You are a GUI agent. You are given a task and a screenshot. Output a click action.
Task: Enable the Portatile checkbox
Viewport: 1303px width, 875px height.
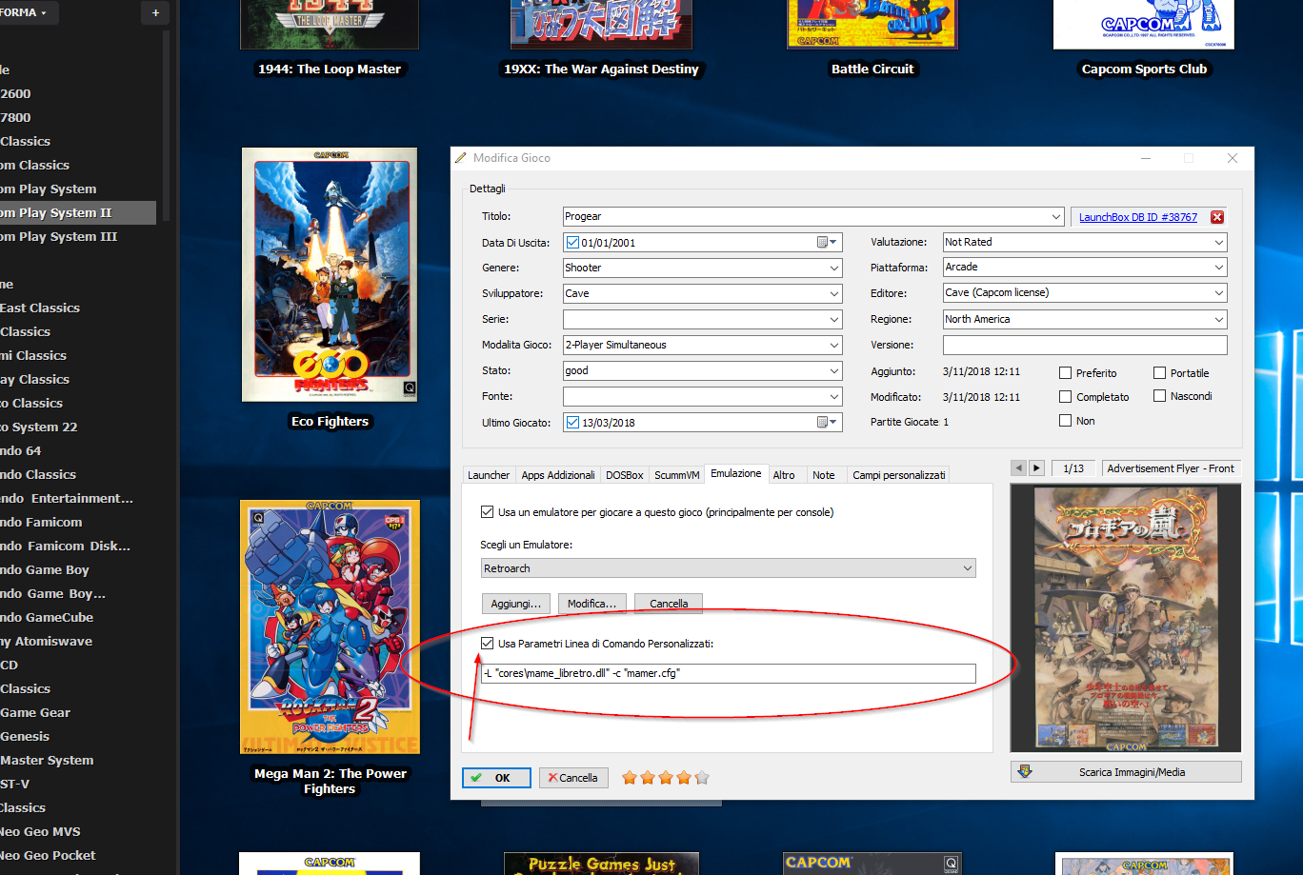point(1159,373)
